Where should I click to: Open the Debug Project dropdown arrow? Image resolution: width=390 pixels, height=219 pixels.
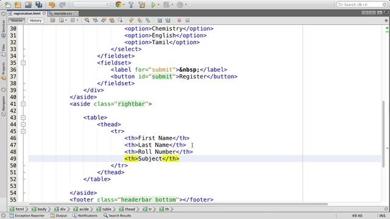point(172,4)
